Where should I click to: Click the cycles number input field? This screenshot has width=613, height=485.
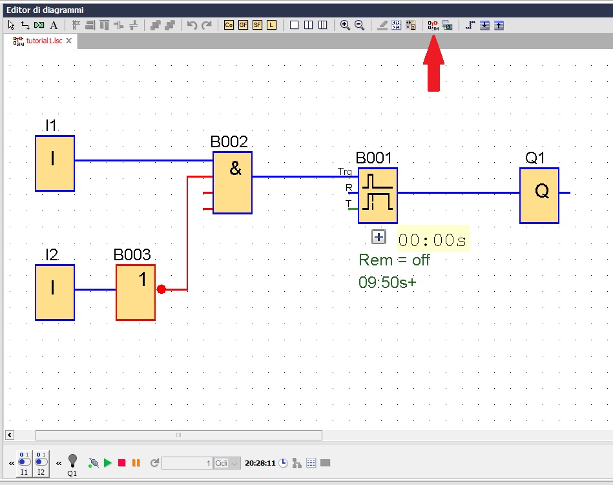click(187, 463)
